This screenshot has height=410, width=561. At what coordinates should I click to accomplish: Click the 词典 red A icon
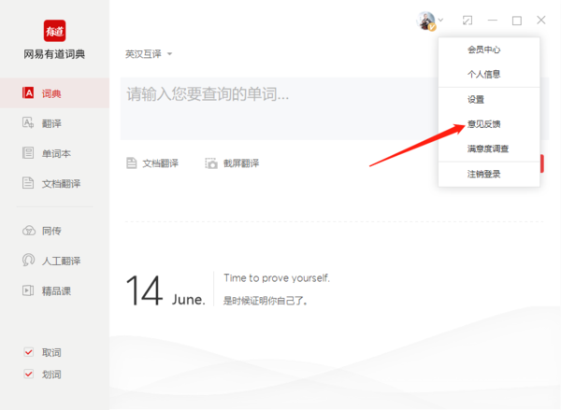28,93
